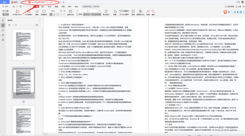
Task: Open the 插入 insert tab
Action: [x=43, y=6]
